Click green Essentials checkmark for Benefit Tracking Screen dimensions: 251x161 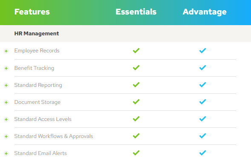click(x=136, y=68)
